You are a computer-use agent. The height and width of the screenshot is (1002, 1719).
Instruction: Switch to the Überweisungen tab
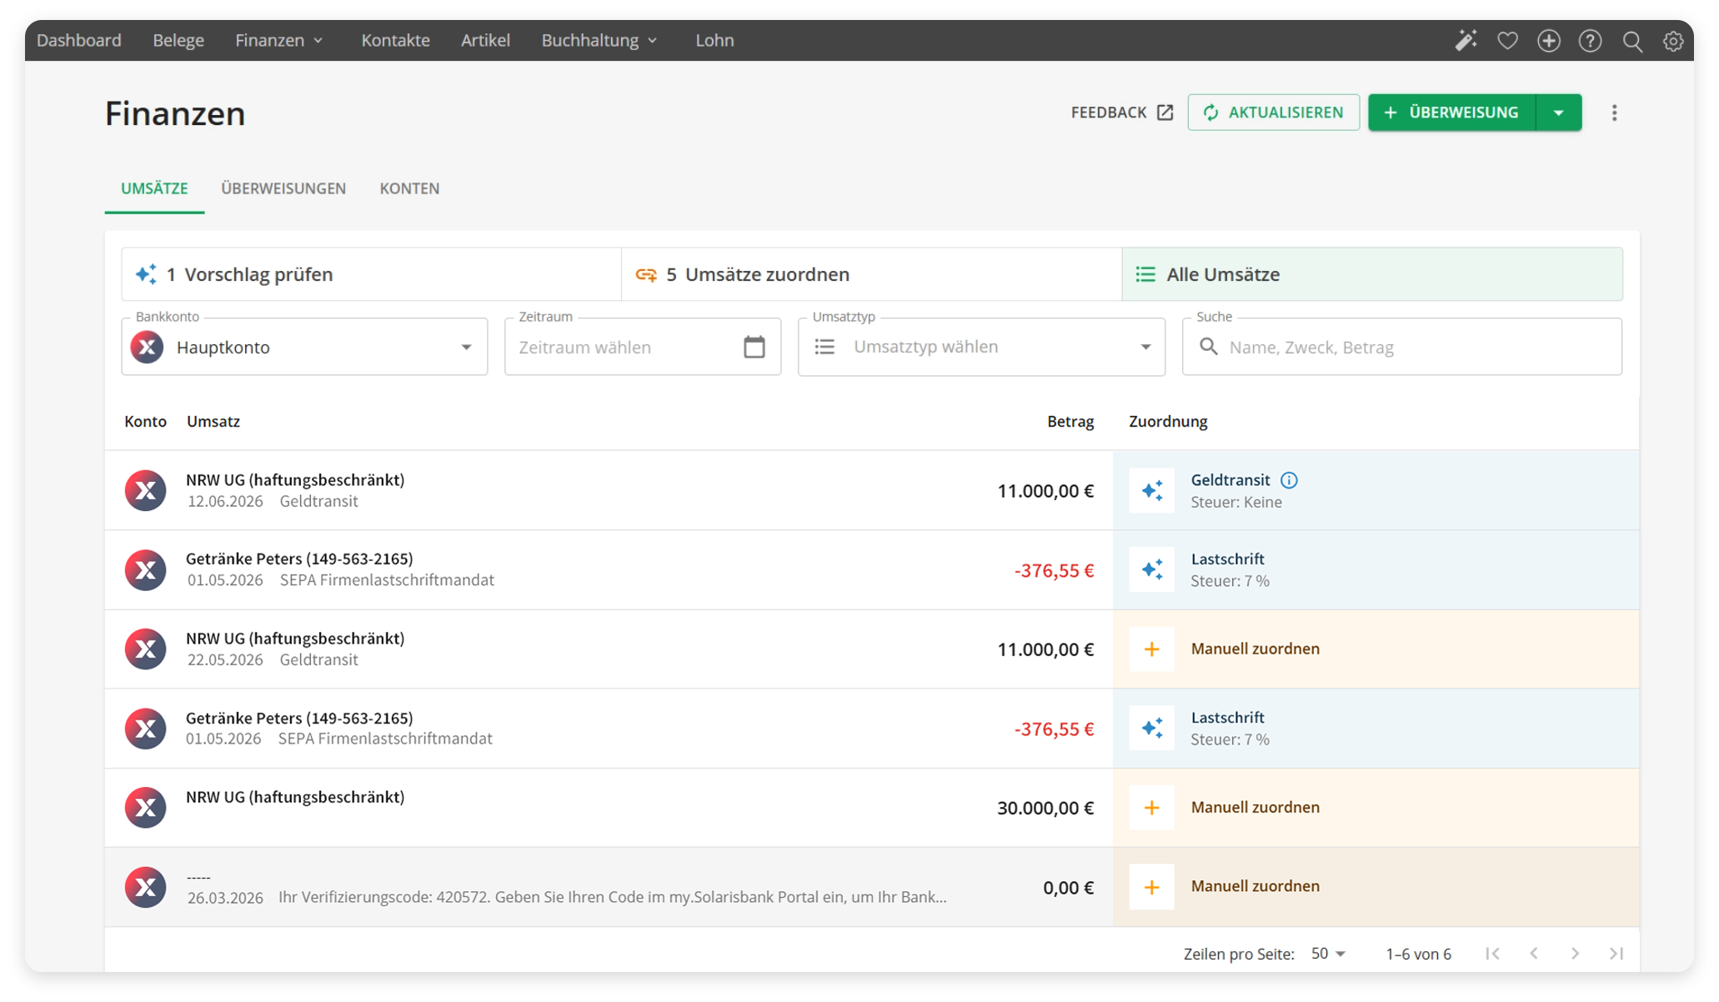[283, 188]
